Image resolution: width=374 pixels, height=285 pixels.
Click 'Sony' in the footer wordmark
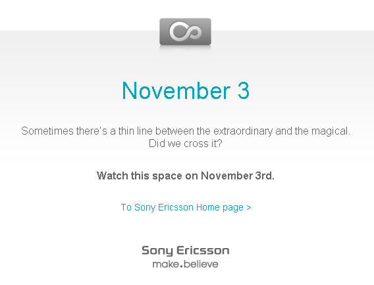[x=157, y=251]
